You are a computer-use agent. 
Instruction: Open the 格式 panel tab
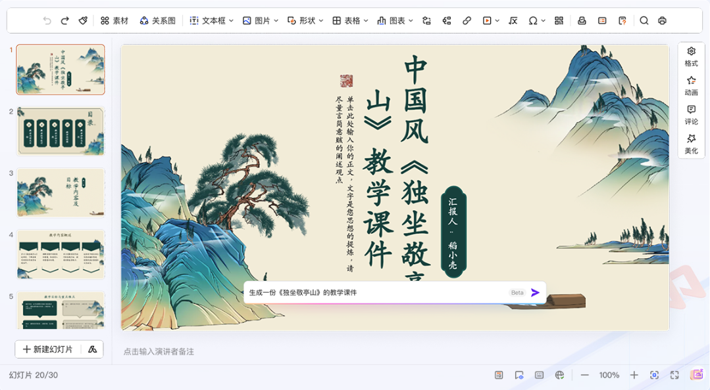(x=691, y=56)
